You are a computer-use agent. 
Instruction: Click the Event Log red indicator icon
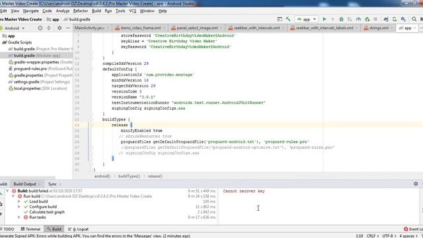coord(406,229)
